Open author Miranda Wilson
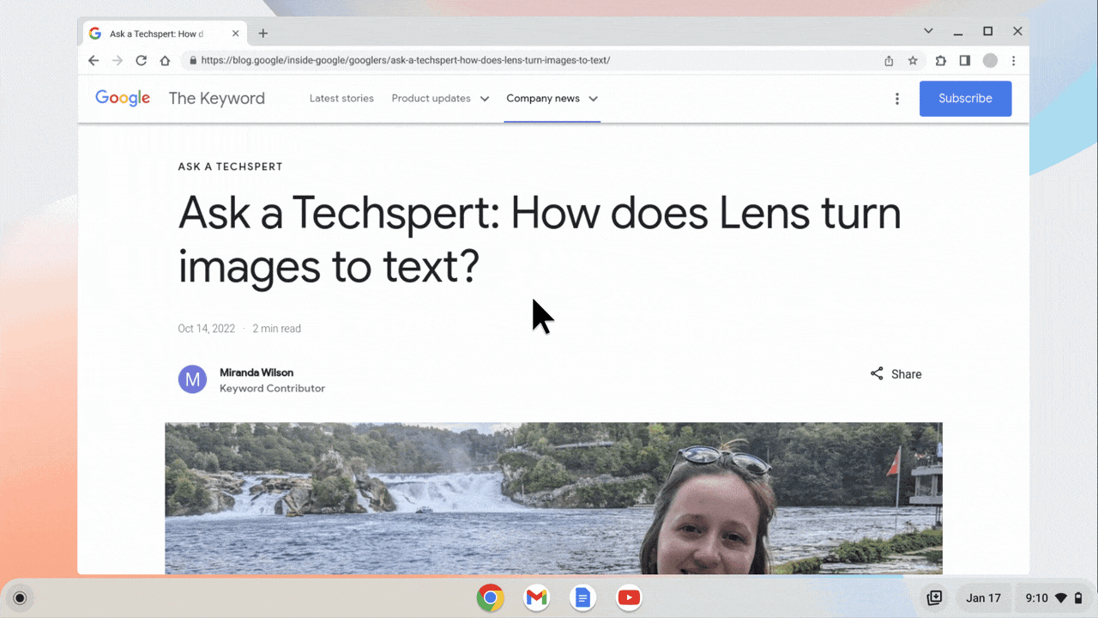This screenshot has height=618, width=1098. [x=256, y=373]
